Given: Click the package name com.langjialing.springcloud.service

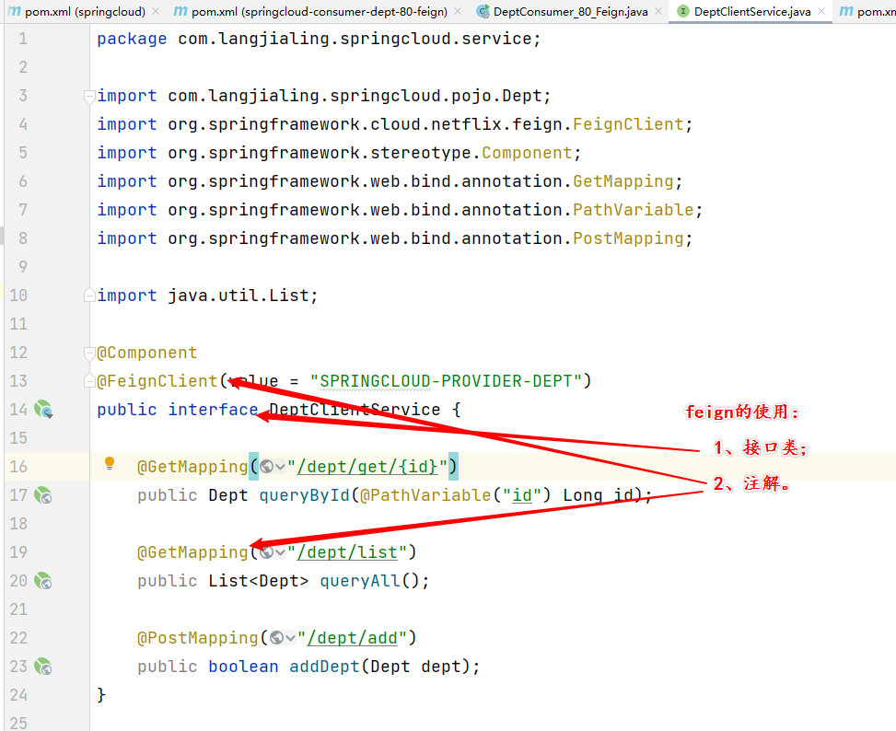Looking at the screenshot, I should (355, 39).
